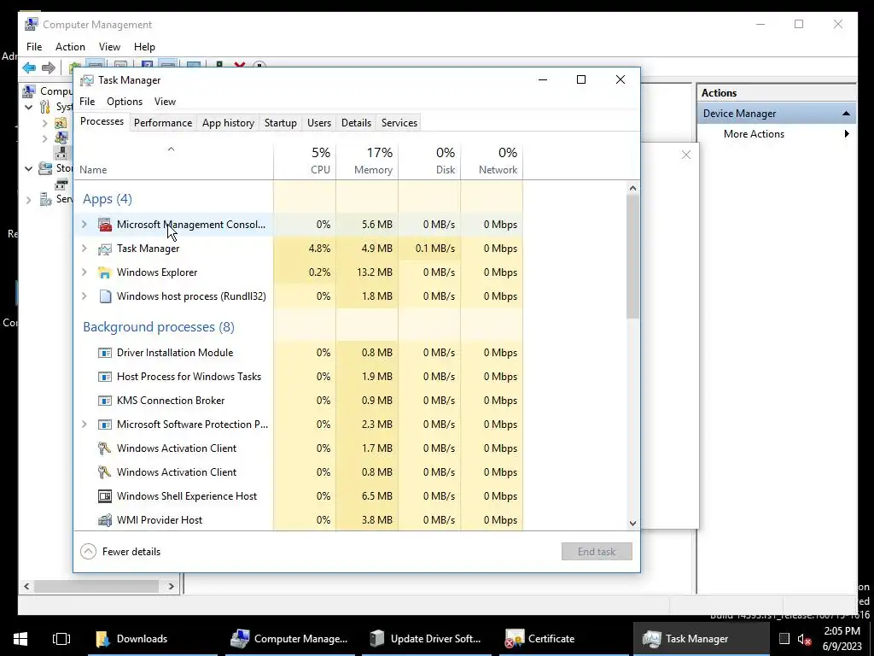Screen dimensions: 874x656
Task: Click More Actions in Actions pane
Action: pos(754,134)
